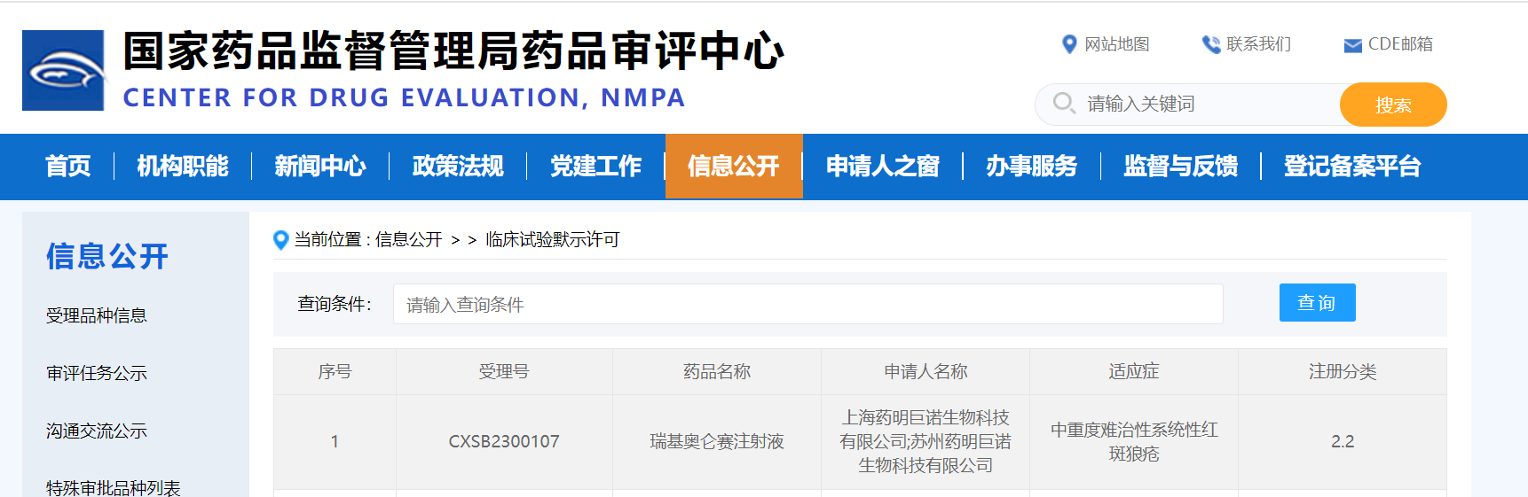This screenshot has width=1528, height=497.
Task: Click the site map pin icon
Action: 1069,44
